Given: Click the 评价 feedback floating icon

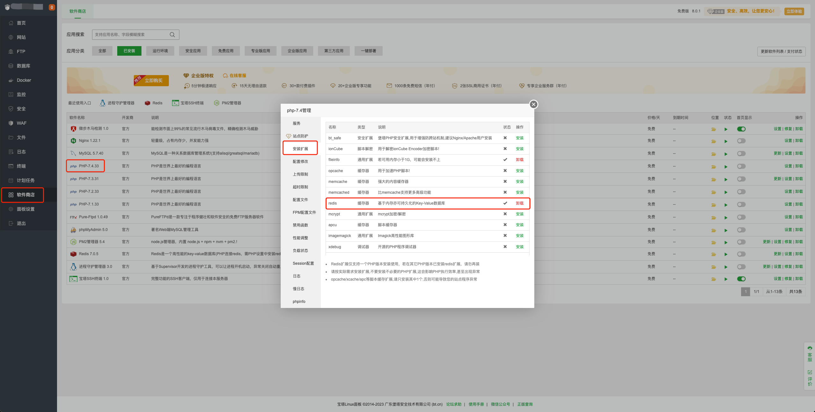Looking at the screenshot, I should click(810, 378).
